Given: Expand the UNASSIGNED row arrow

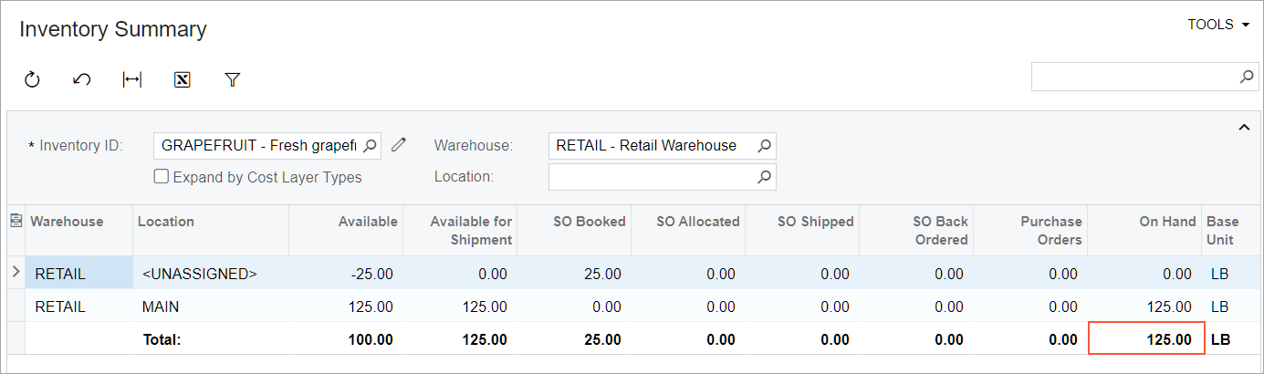Looking at the screenshot, I should (15, 273).
